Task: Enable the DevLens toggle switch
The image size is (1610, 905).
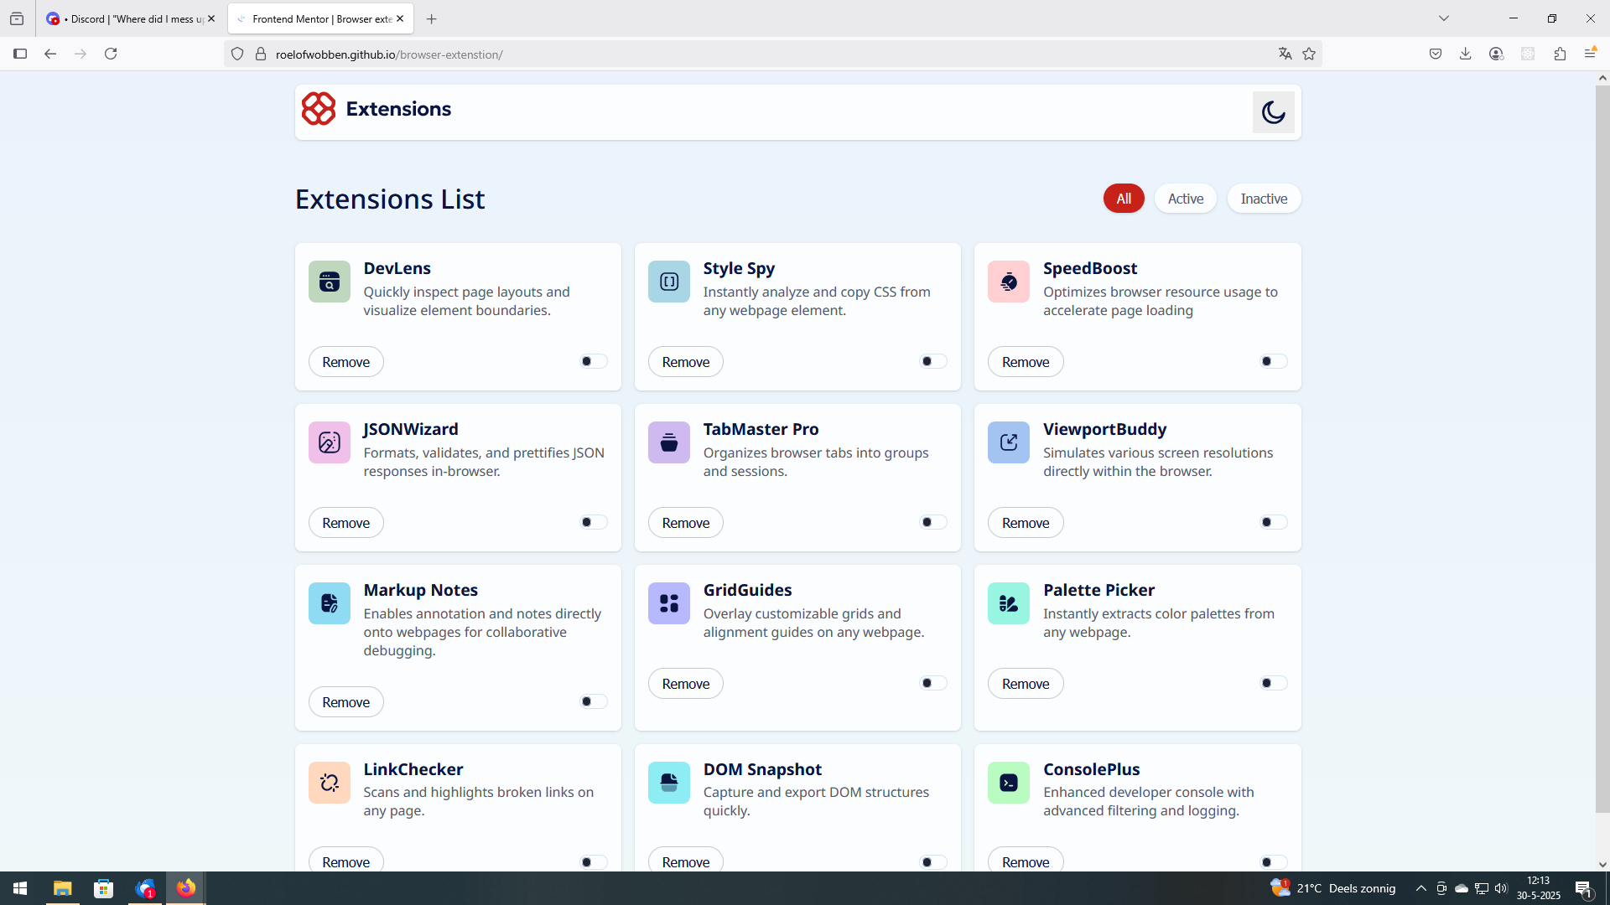Action: [594, 361]
